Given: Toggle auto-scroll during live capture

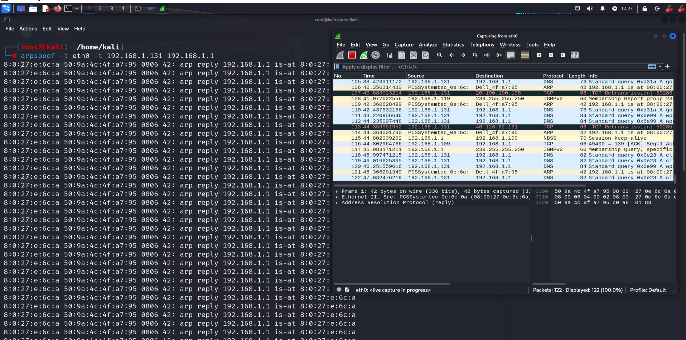Looking at the screenshot, I should click(x=511, y=55).
